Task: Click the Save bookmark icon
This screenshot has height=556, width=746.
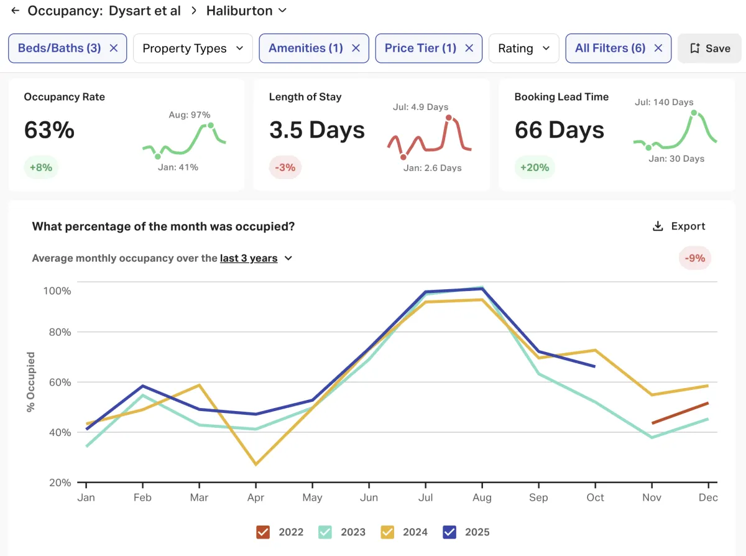Action: (695, 49)
